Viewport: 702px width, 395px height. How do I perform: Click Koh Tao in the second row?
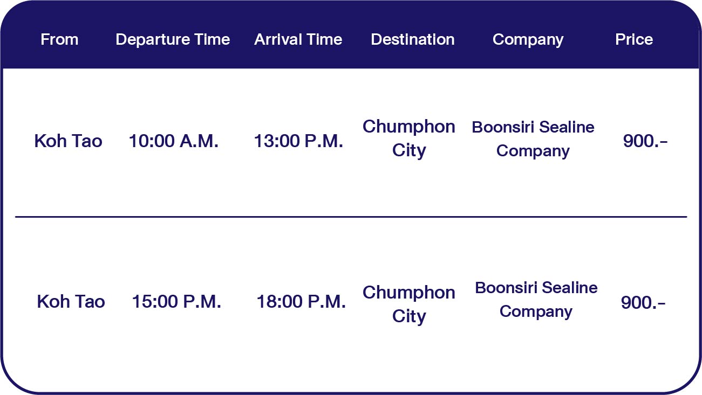pos(71,302)
